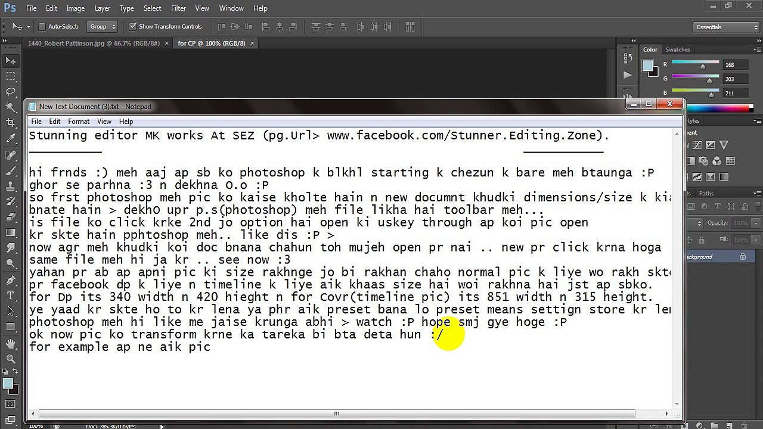Toggle Quick Mask mode

pos(11,405)
